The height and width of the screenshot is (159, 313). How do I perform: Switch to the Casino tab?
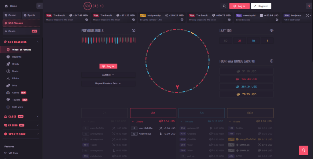12,15
